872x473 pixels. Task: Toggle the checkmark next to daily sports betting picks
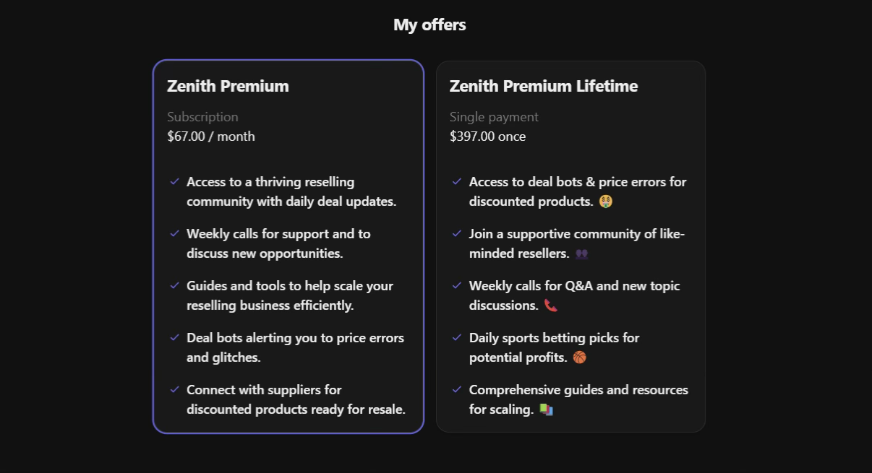click(x=456, y=337)
